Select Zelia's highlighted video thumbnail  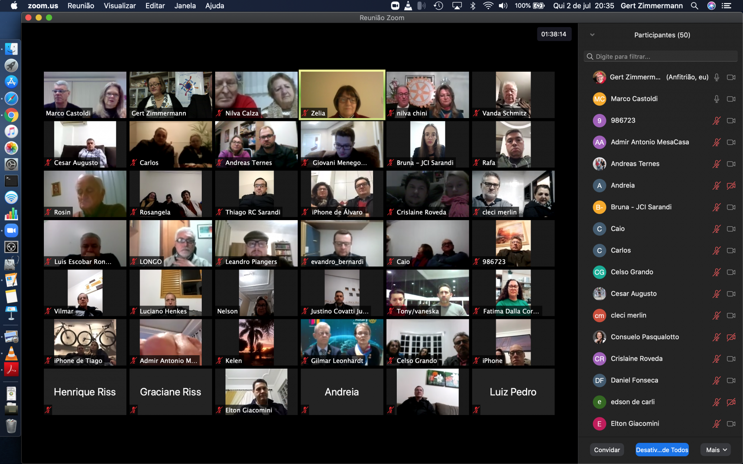[x=342, y=95]
